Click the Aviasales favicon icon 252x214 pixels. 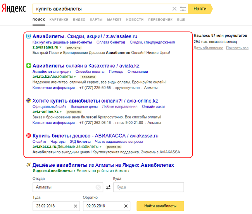pos(28,36)
